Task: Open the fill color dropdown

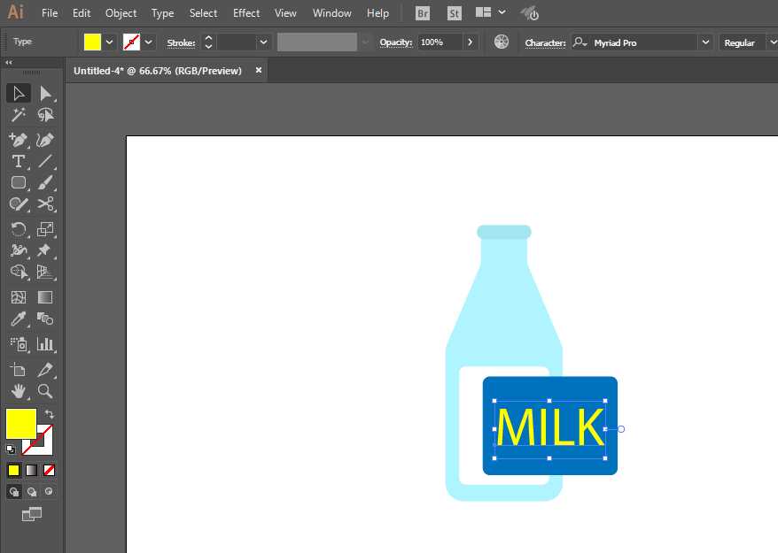Action: click(109, 42)
